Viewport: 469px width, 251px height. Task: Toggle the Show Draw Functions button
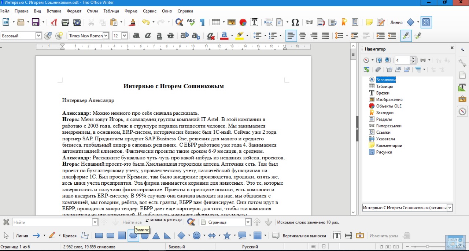tap(426, 22)
